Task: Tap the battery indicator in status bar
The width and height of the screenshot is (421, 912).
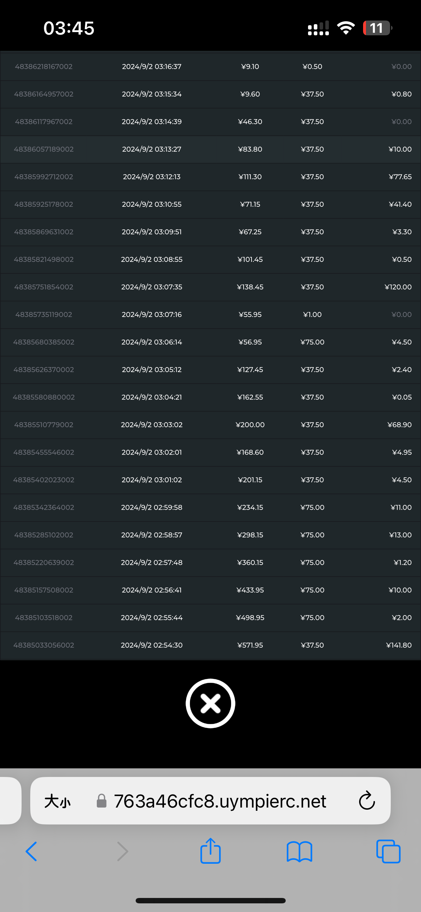Action: [x=377, y=28]
